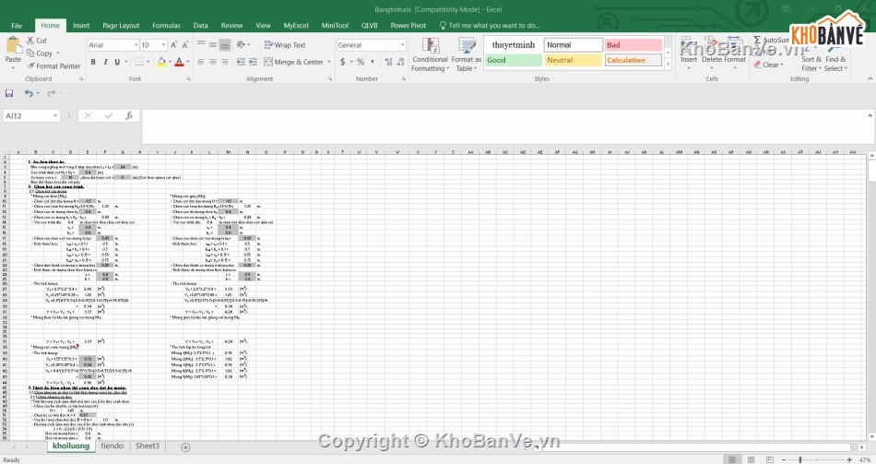
Task: Switch to the Insert ribbon tab
Action: point(81,25)
